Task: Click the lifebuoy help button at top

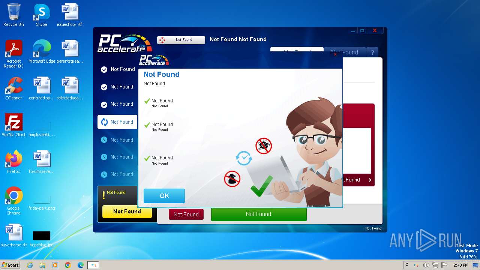Action: click(181, 40)
